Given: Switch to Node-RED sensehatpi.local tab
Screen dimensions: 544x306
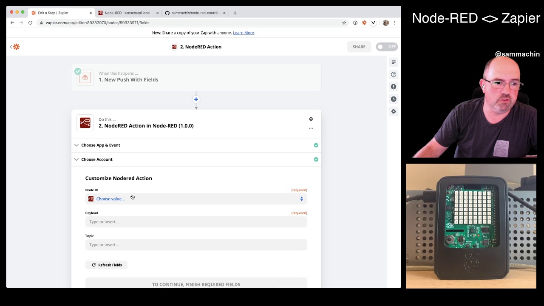Looking at the screenshot, I should [127, 13].
